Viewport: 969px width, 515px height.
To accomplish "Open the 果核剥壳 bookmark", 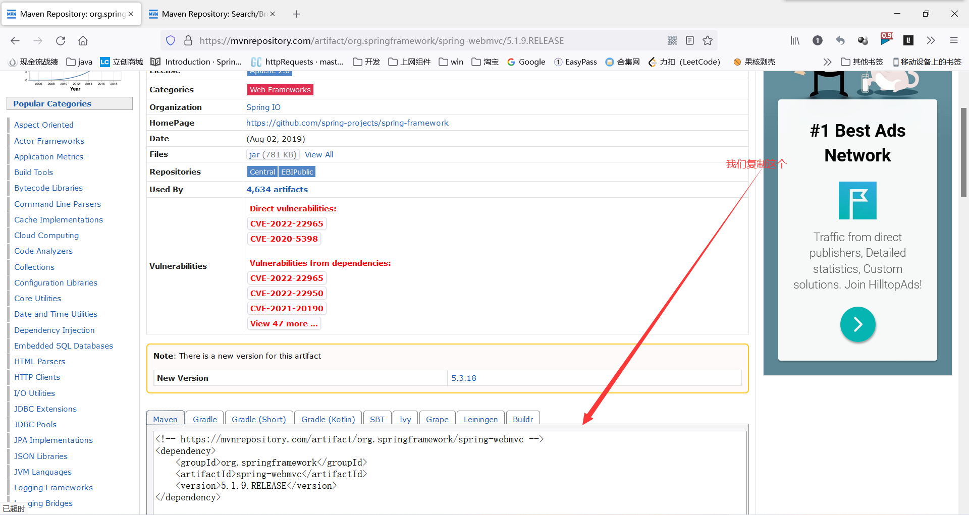I will (755, 62).
